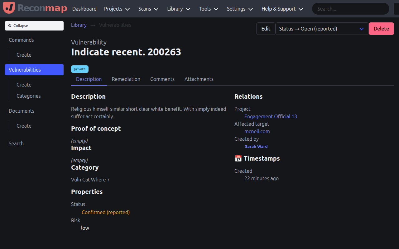The width and height of the screenshot is (399, 249).
Task: Expand the Scans menu
Action: 148,9
